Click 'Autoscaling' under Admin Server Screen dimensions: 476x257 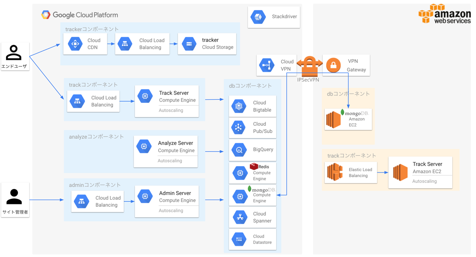click(x=171, y=210)
